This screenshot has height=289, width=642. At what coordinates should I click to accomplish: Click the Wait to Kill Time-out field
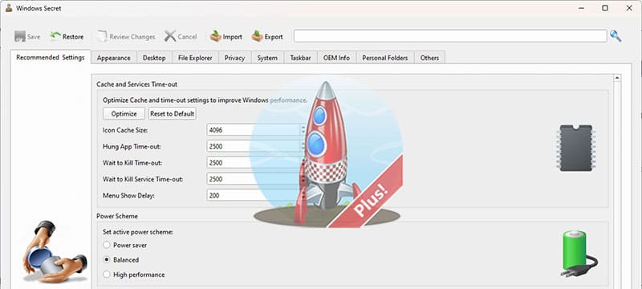tap(257, 163)
